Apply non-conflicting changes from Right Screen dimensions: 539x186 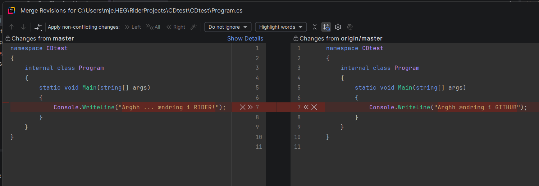click(175, 27)
